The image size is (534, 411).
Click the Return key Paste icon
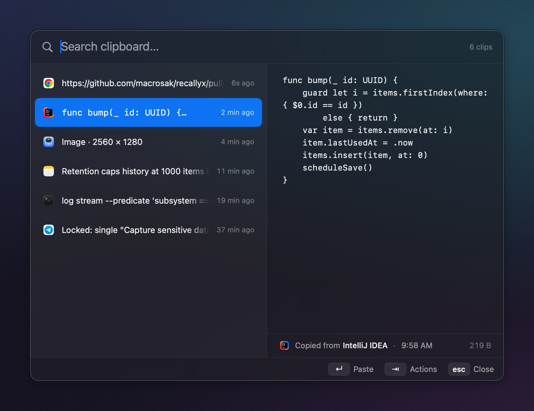pos(339,369)
